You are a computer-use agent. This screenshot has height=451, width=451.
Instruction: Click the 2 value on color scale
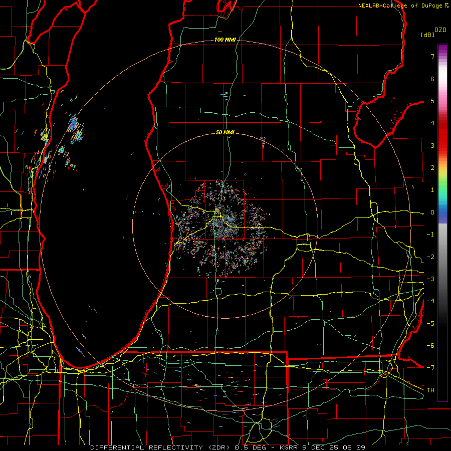(432, 168)
